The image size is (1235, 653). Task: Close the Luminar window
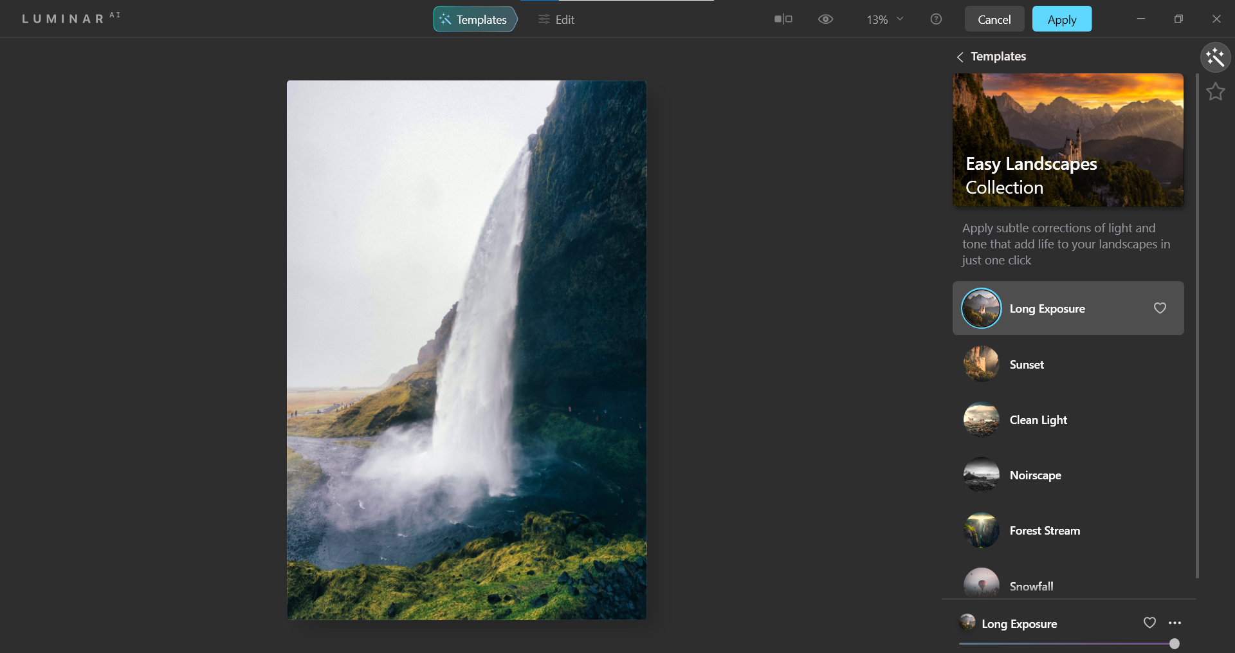tap(1216, 19)
